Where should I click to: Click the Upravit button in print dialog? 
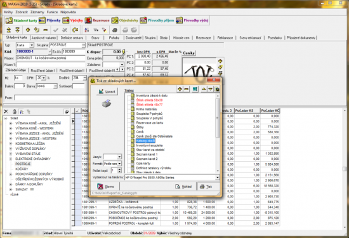(107, 91)
